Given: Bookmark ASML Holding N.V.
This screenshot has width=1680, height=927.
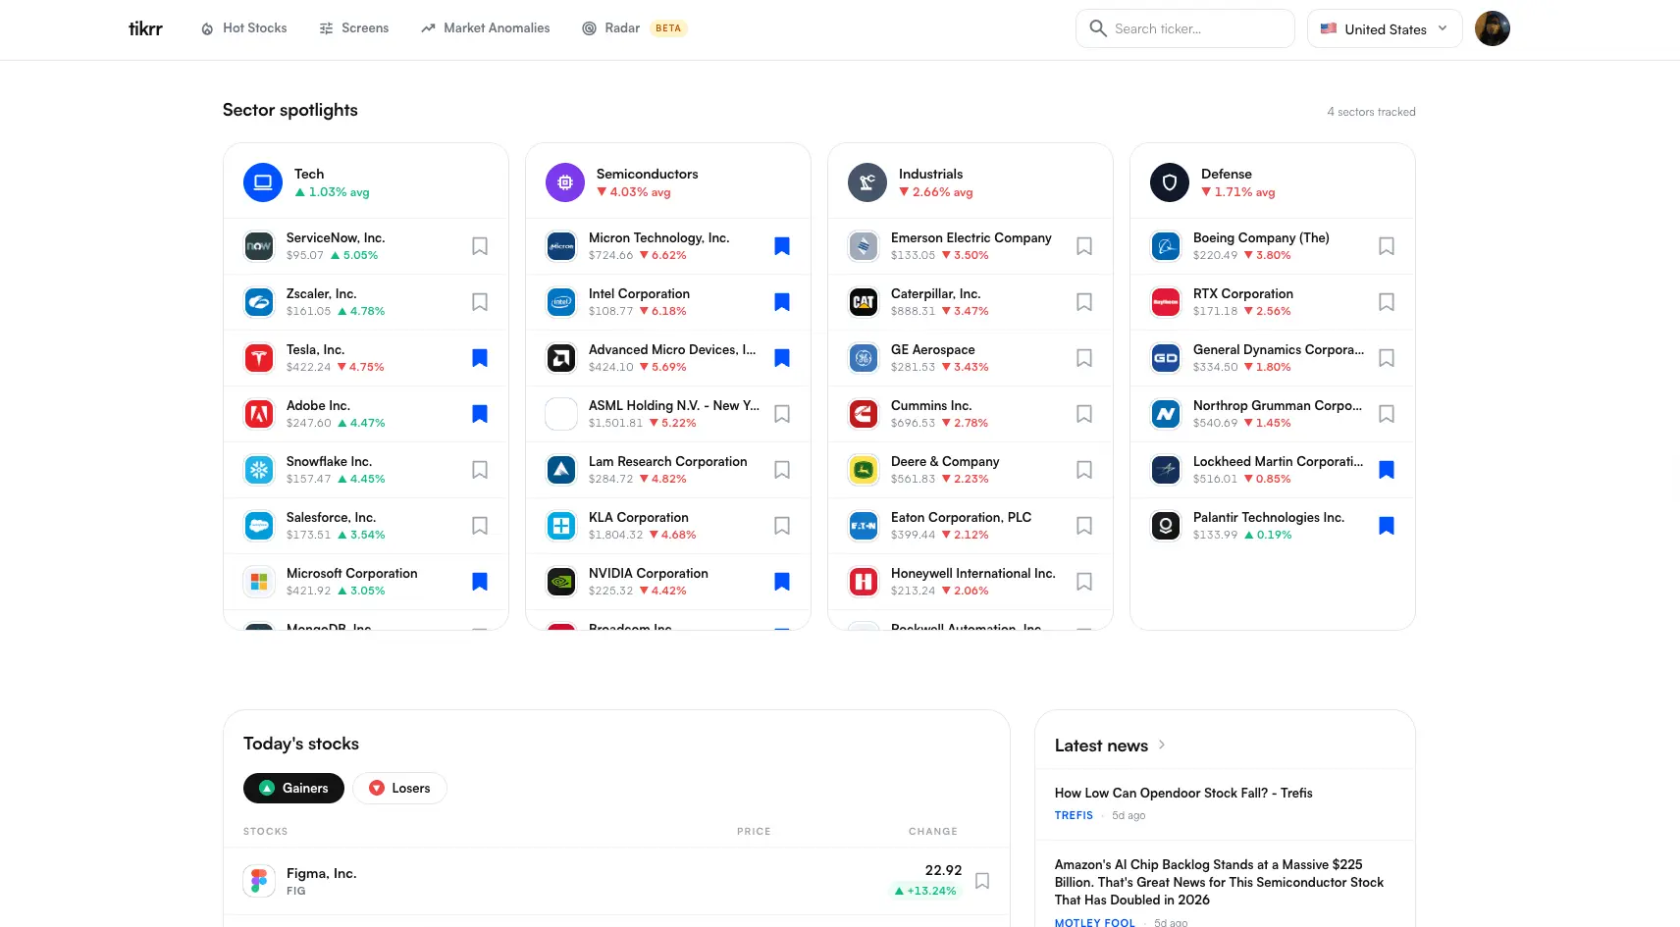Looking at the screenshot, I should click(x=782, y=414).
